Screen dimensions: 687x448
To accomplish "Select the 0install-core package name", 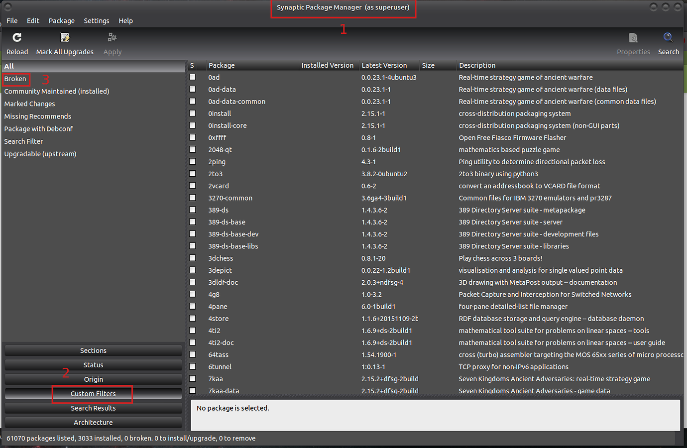I will (228, 125).
